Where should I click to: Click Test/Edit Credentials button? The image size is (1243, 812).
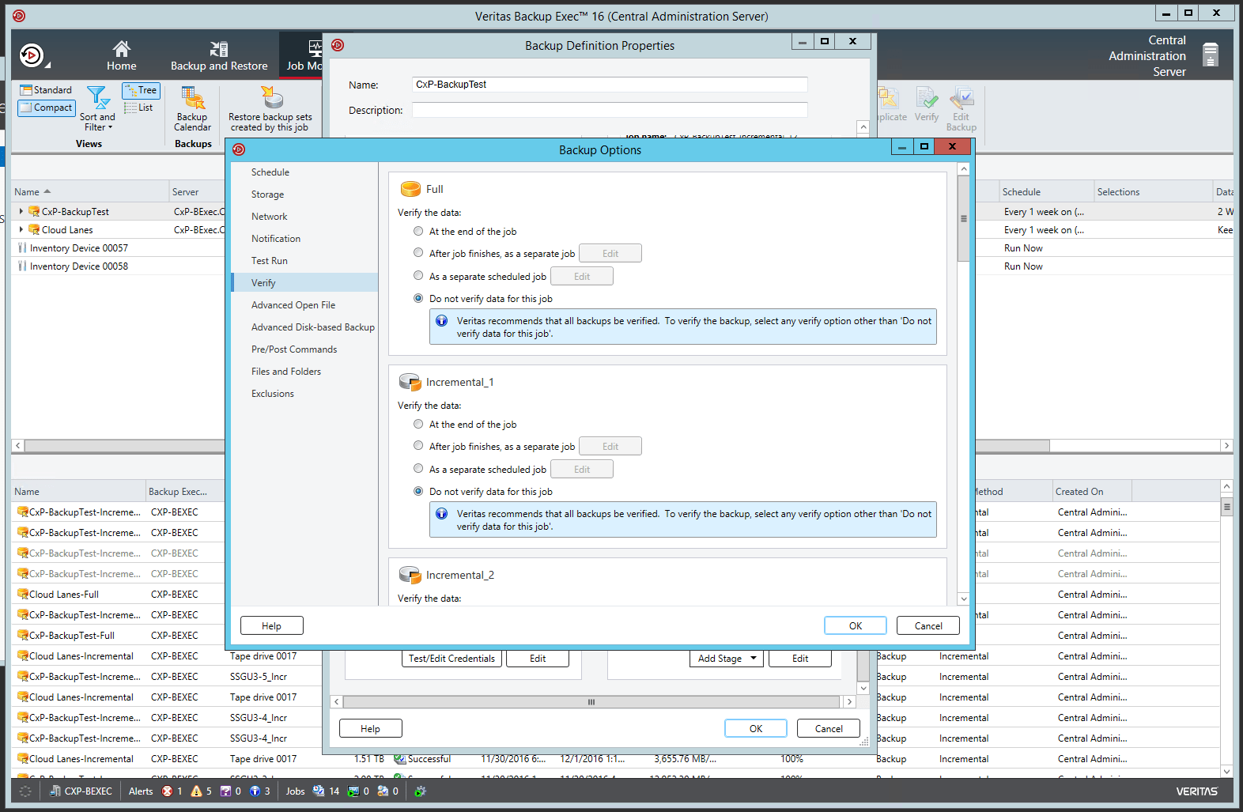[x=451, y=658]
